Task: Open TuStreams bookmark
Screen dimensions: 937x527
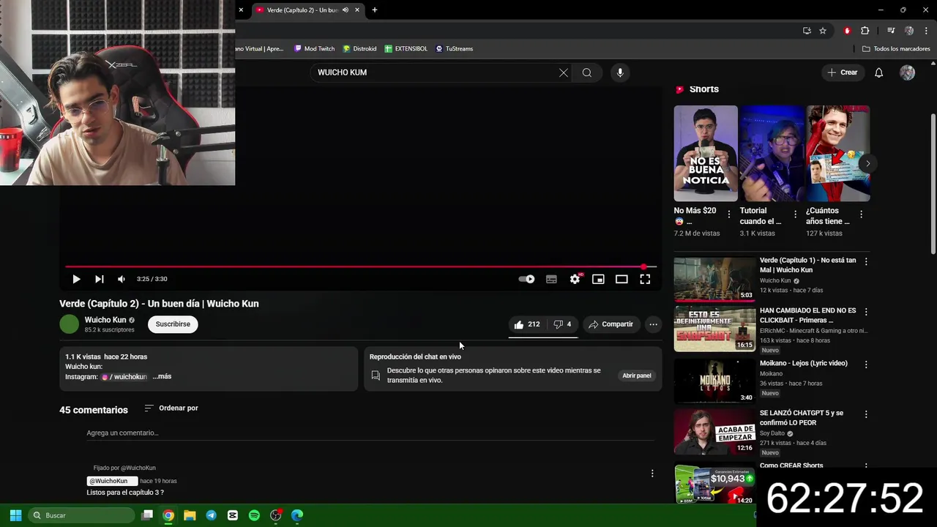Action: (x=454, y=48)
